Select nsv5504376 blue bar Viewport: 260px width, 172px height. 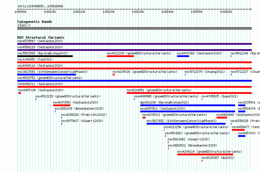(x=242, y=111)
